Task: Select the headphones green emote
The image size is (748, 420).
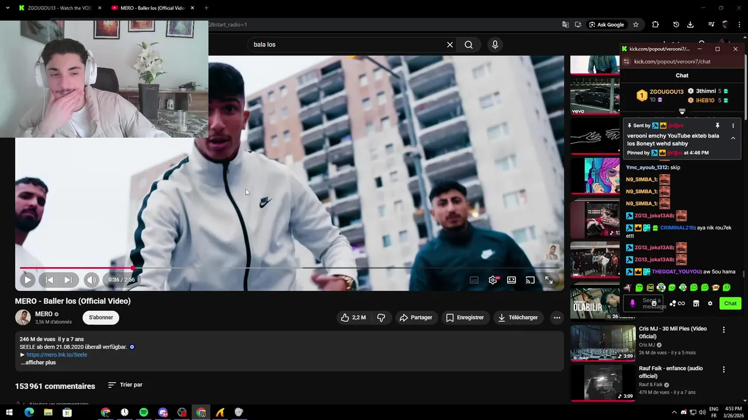Action: click(661, 288)
